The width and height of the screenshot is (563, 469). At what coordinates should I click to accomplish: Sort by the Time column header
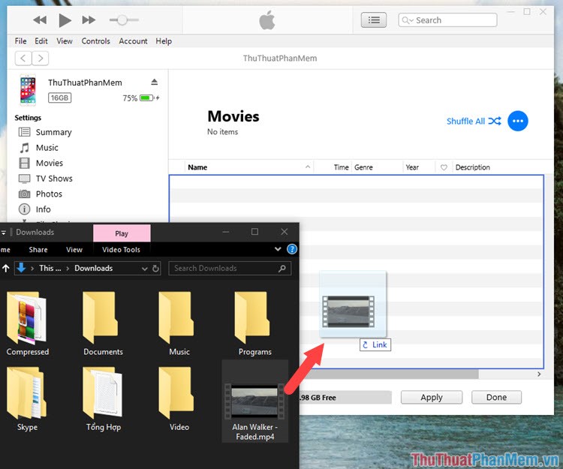coord(341,167)
